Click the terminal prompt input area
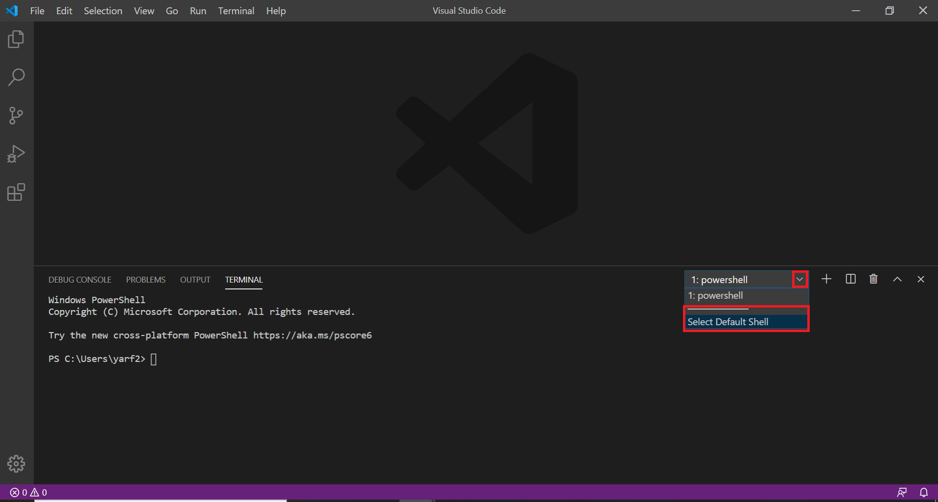This screenshot has width=938, height=502. pos(153,359)
